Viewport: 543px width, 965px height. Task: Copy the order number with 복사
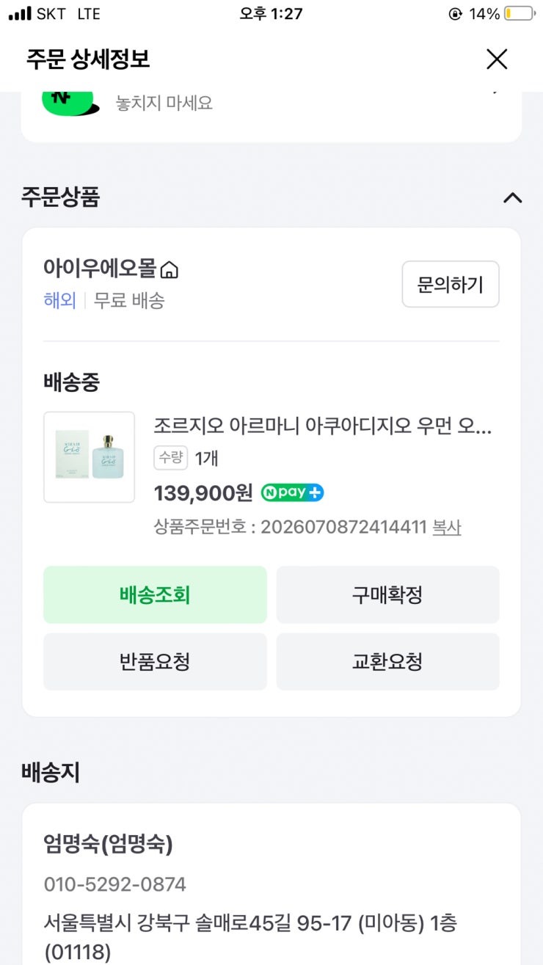click(x=447, y=527)
